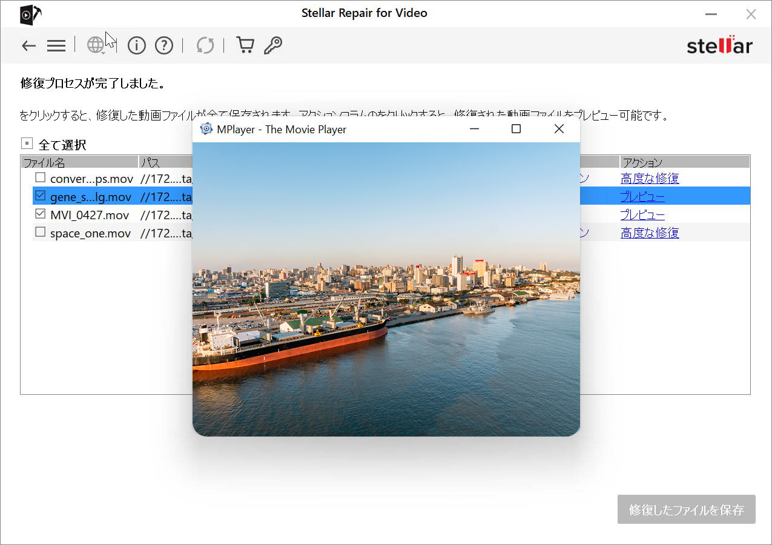Click the Stellar Repair app icon
This screenshot has height=545, width=772.
[x=30, y=15]
